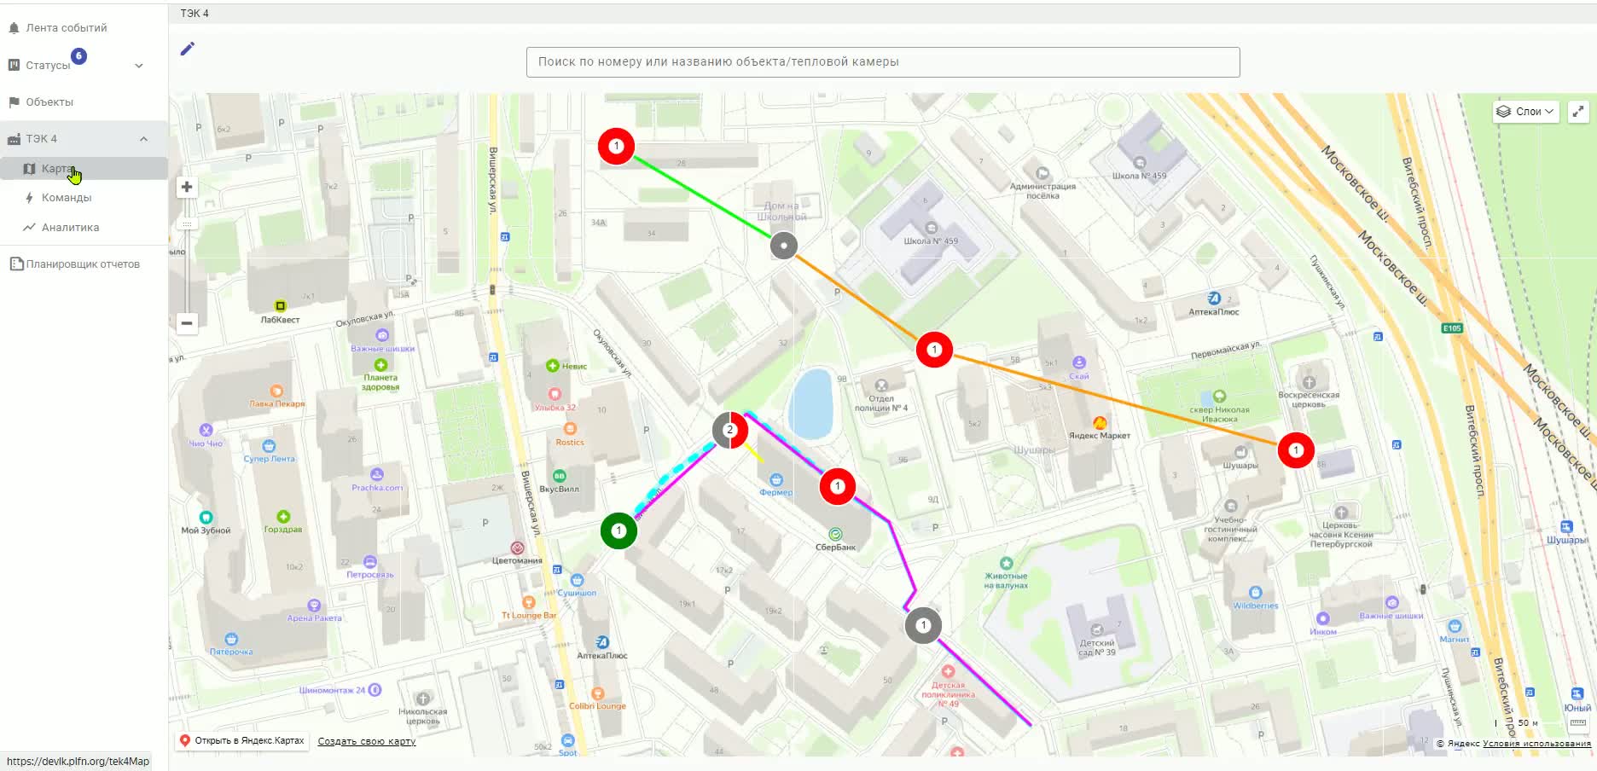Select the gray-red split marker labeled 2
The image size is (1597, 771).
click(x=730, y=430)
